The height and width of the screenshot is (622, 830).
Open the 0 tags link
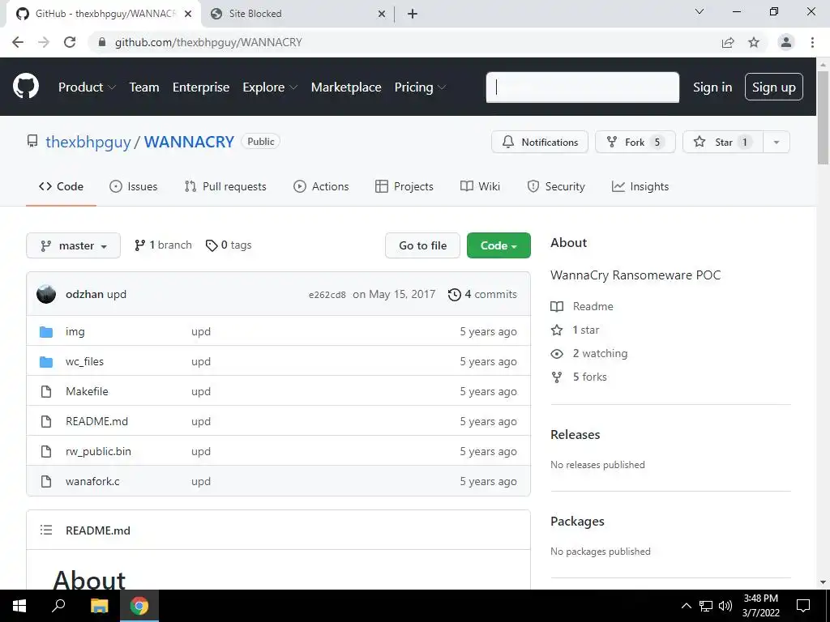coord(229,245)
